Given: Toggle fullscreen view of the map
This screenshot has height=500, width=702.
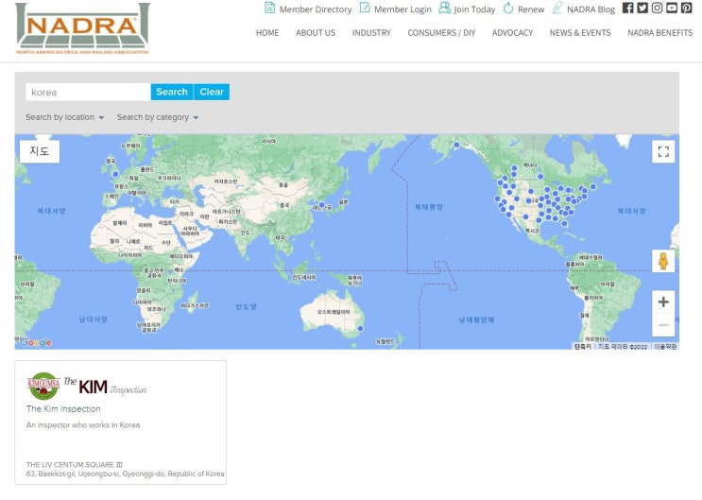Looking at the screenshot, I should [663, 151].
